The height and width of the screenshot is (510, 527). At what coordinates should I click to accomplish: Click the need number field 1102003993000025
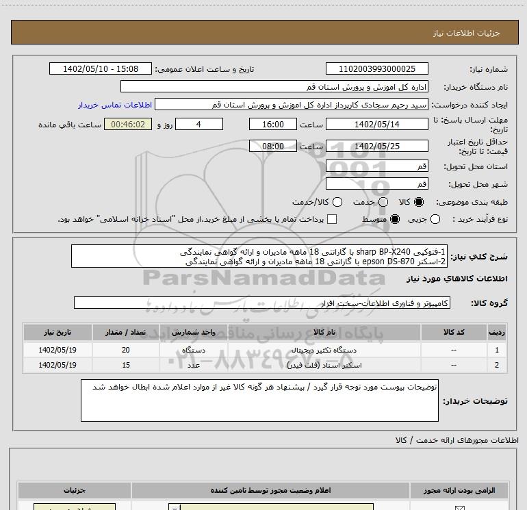[x=376, y=69]
